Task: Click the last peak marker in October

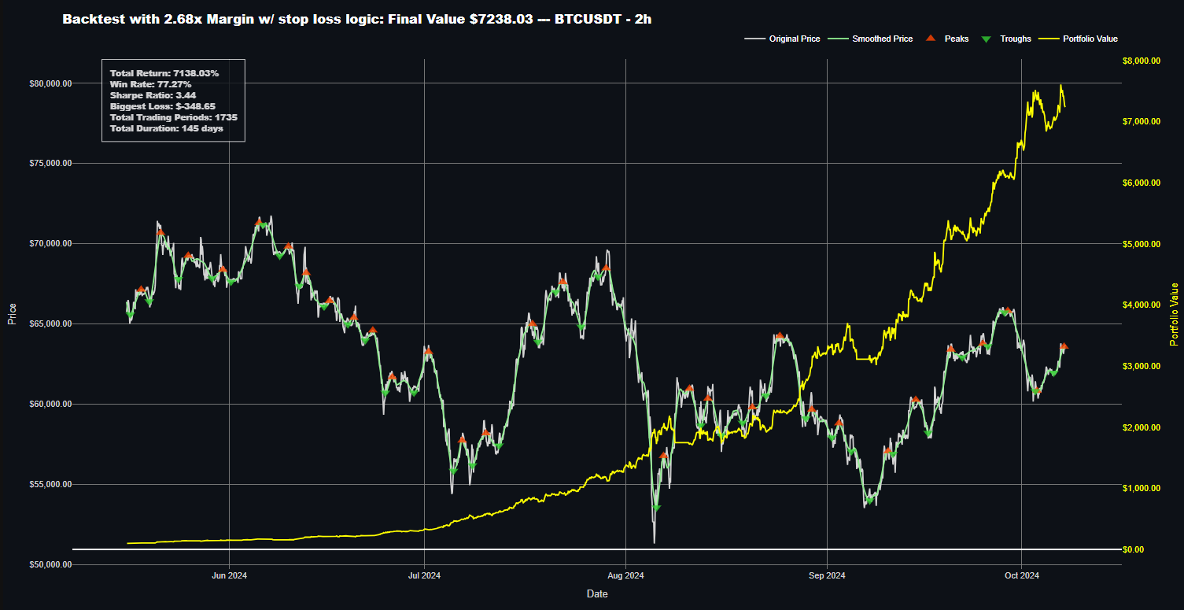Action: 1064,346
